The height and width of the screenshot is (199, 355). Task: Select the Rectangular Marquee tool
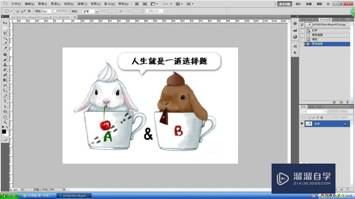pyautogui.click(x=5, y=28)
